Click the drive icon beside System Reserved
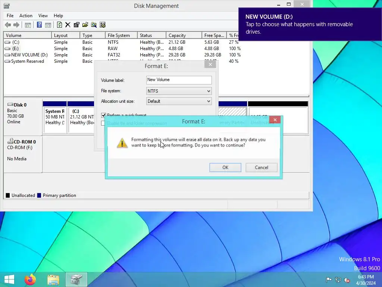382x287 pixels. click(7, 61)
